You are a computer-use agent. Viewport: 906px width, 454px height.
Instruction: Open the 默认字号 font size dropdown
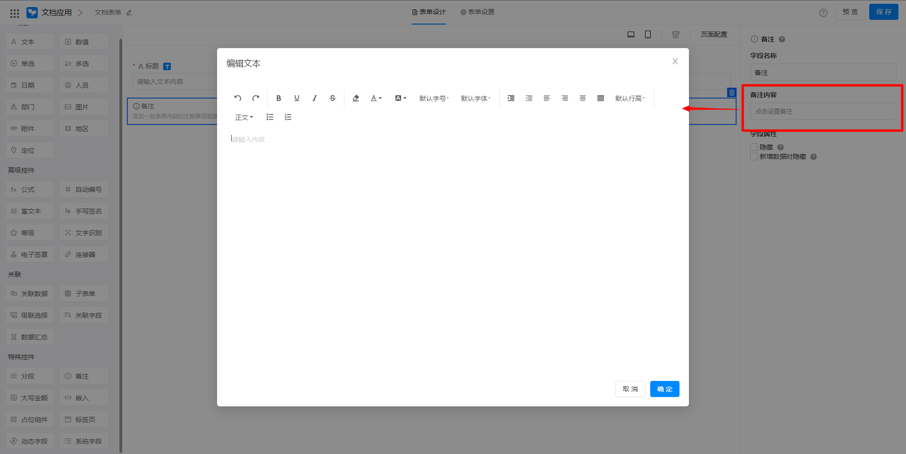click(434, 98)
